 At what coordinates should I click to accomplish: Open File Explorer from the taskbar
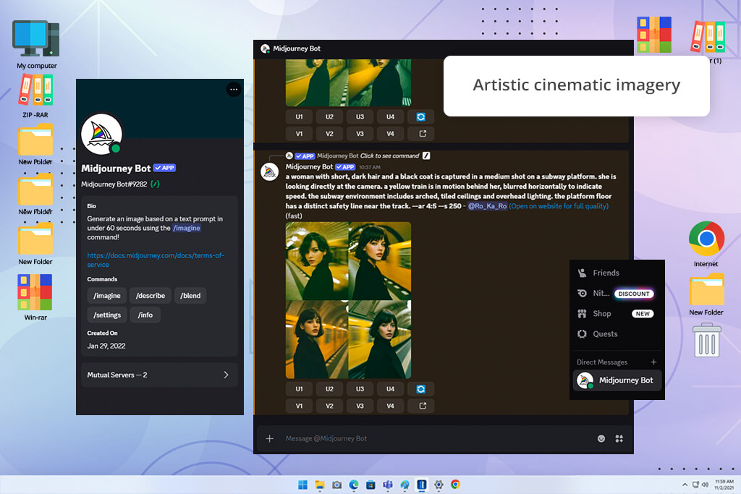pyautogui.click(x=319, y=485)
